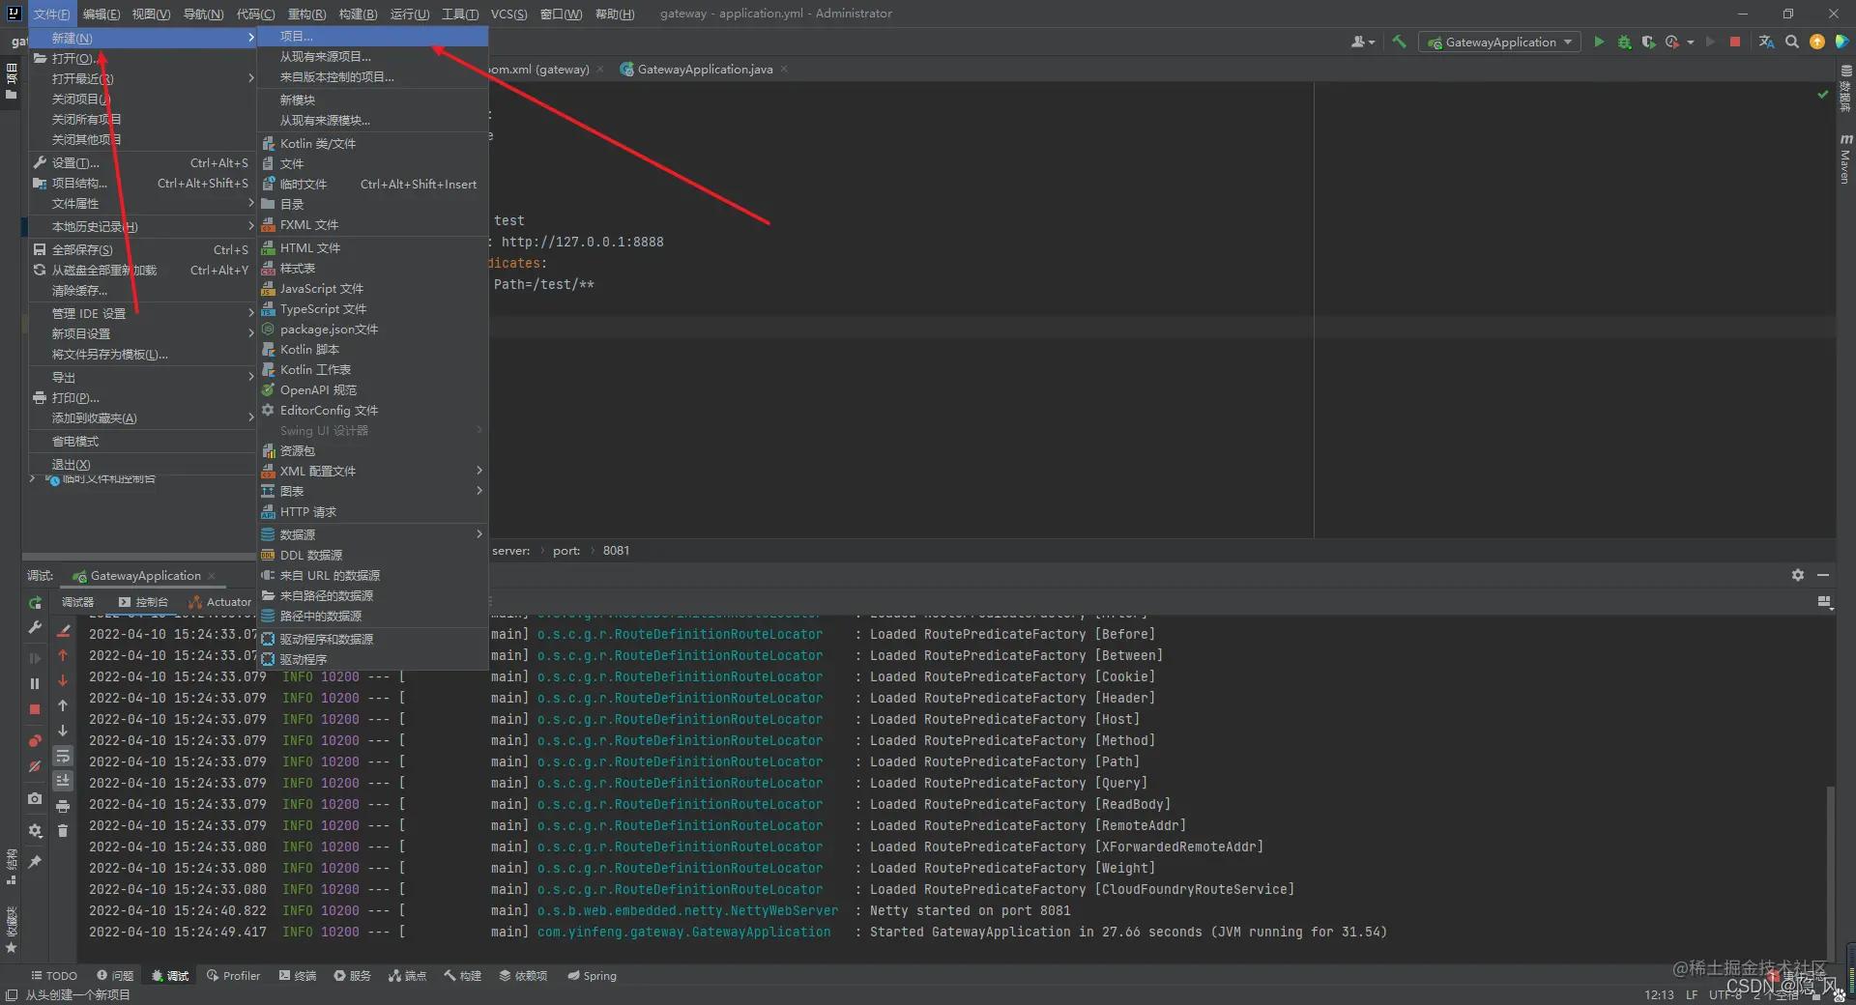Open the Profiler tool window button

pyautogui.click(x=233, y=976)
